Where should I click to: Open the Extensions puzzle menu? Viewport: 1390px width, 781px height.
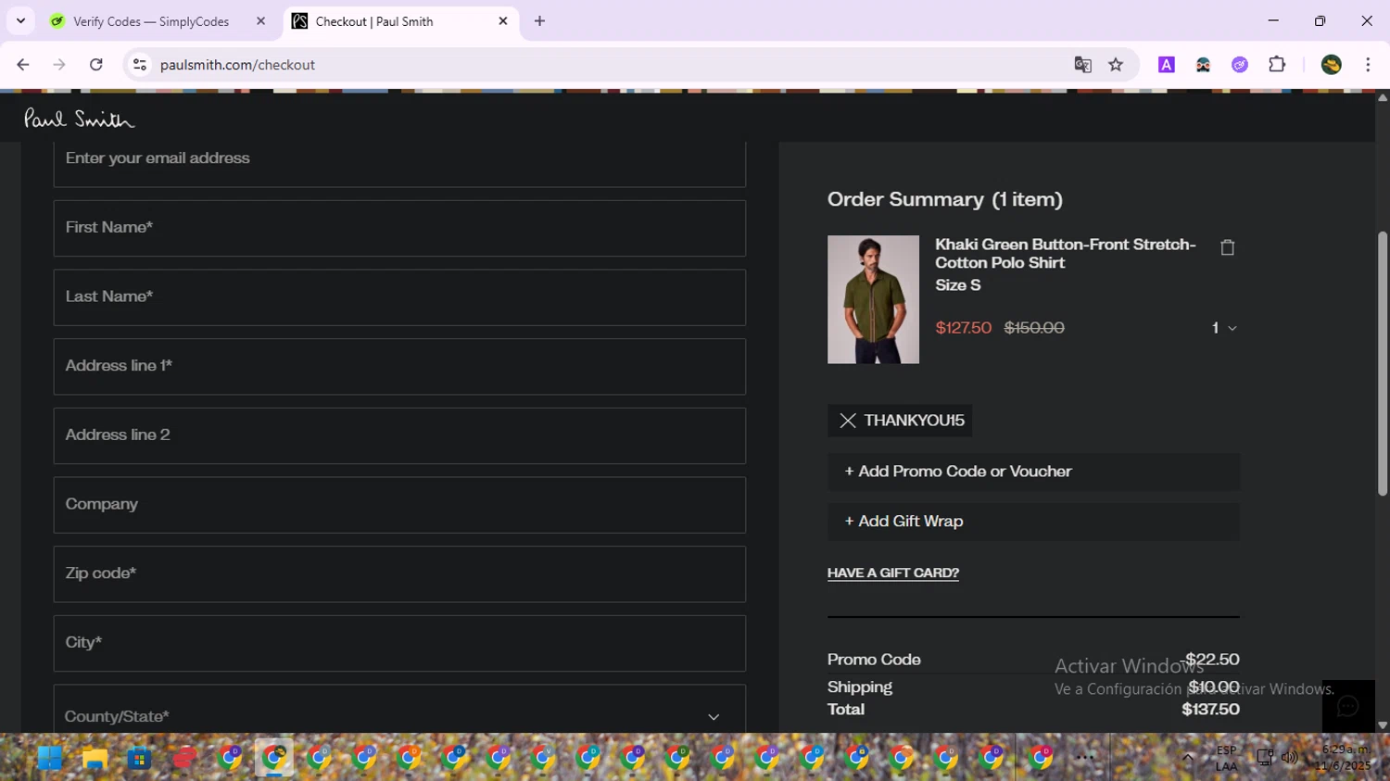[1277, 65]
